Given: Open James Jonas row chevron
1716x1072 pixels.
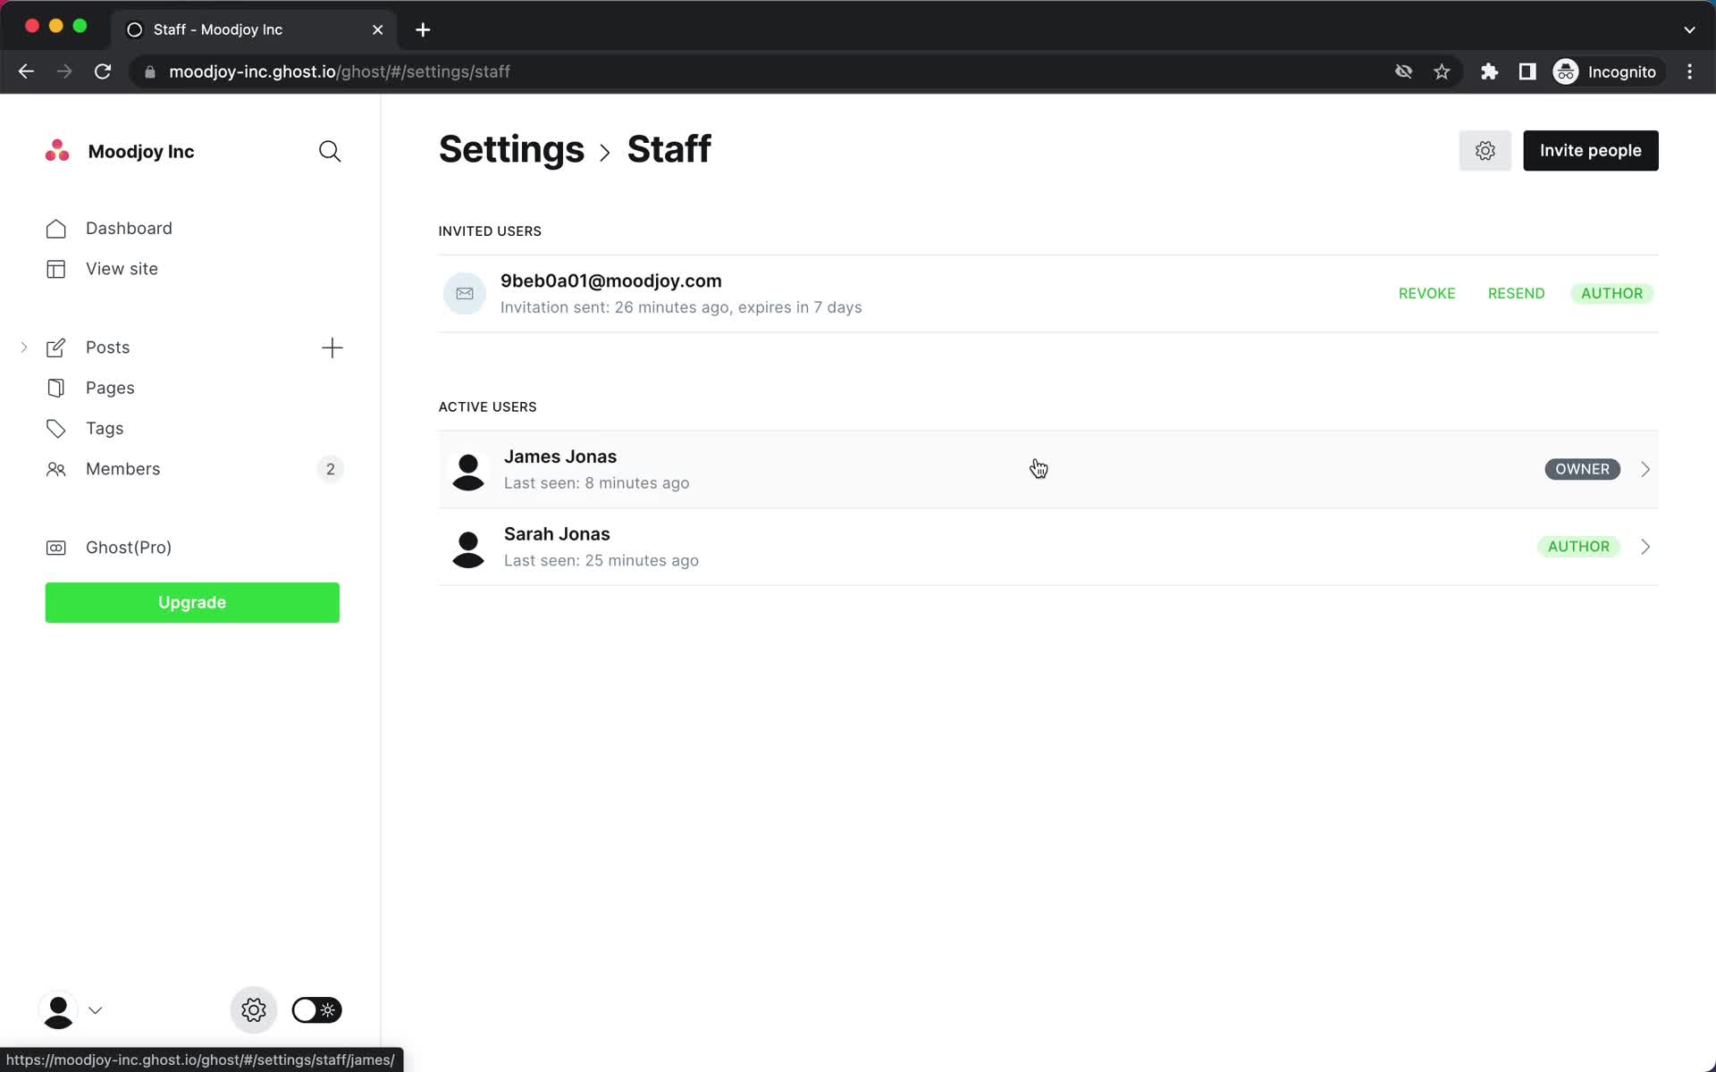Looking at the screenshot, I should (x=1645, y=470).
